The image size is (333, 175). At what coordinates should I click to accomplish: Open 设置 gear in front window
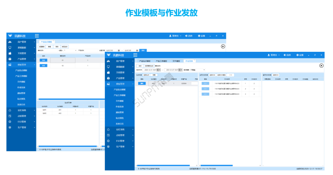pyautogui.click(x=297, y=55)
